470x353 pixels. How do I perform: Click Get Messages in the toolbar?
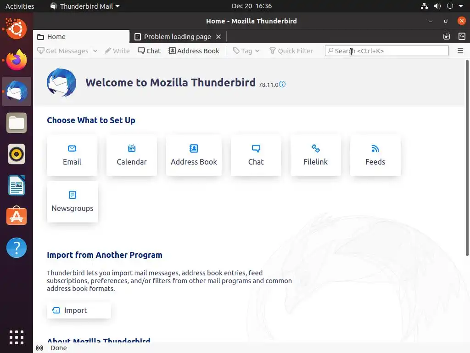pos(63,51)
